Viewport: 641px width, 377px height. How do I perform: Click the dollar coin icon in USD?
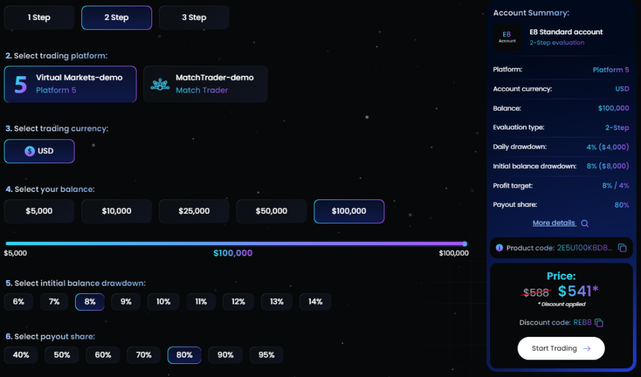pos(29,151)
